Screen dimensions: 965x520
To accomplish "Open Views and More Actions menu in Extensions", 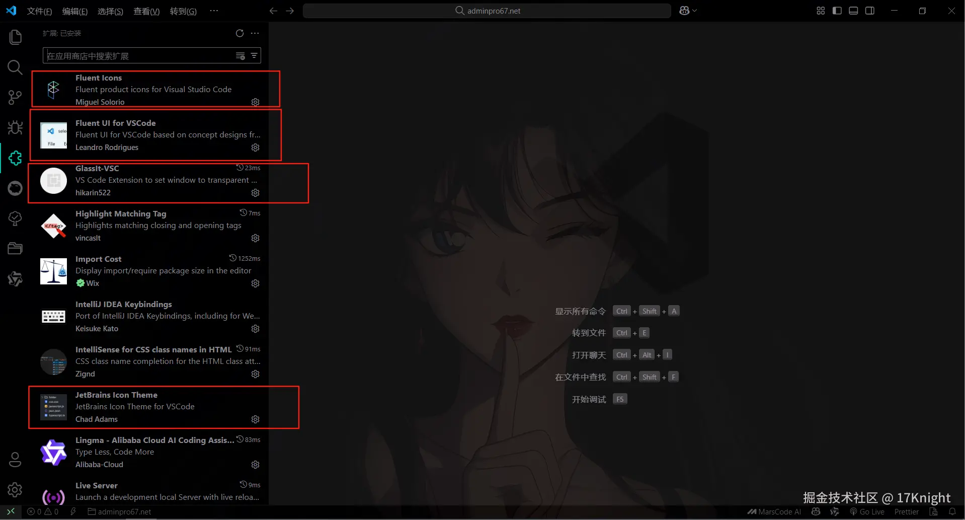I will coord(254,33).
